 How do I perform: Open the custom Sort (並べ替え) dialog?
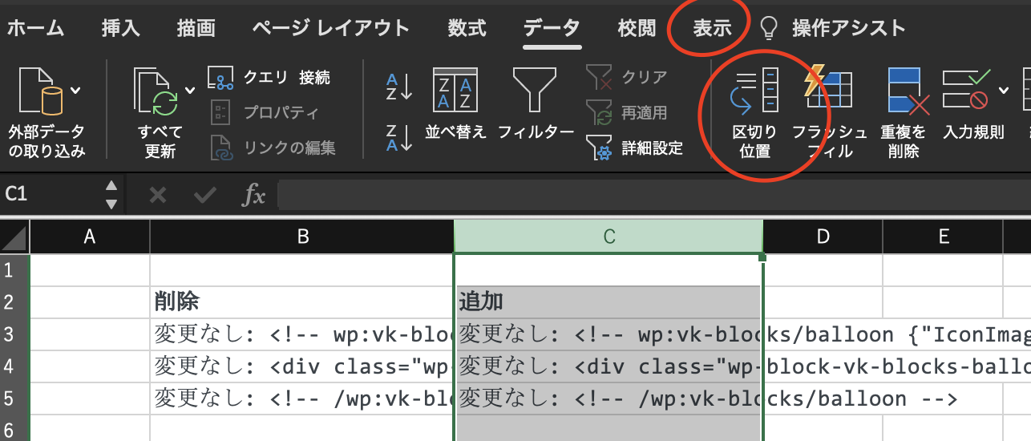[x=455, y=90]
